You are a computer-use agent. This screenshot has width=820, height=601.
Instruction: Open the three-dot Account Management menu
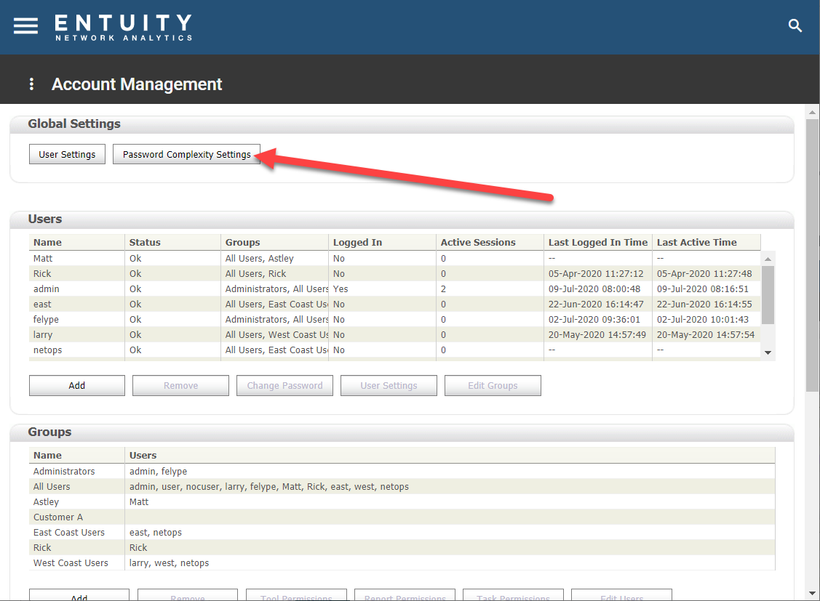click(31, 84)
